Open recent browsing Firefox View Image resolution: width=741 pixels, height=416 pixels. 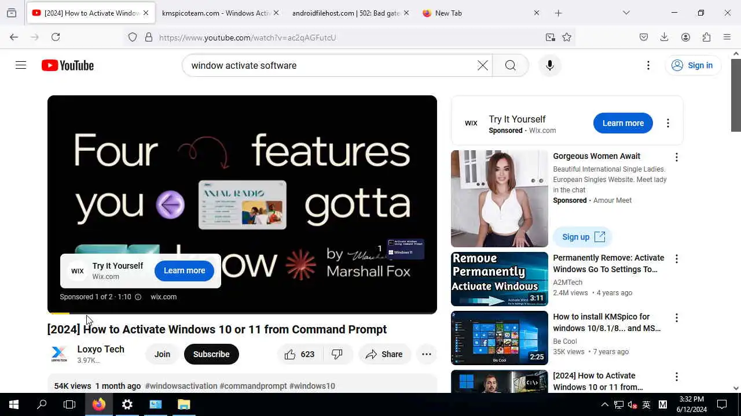pyautogui.click(x=12, y=13)
